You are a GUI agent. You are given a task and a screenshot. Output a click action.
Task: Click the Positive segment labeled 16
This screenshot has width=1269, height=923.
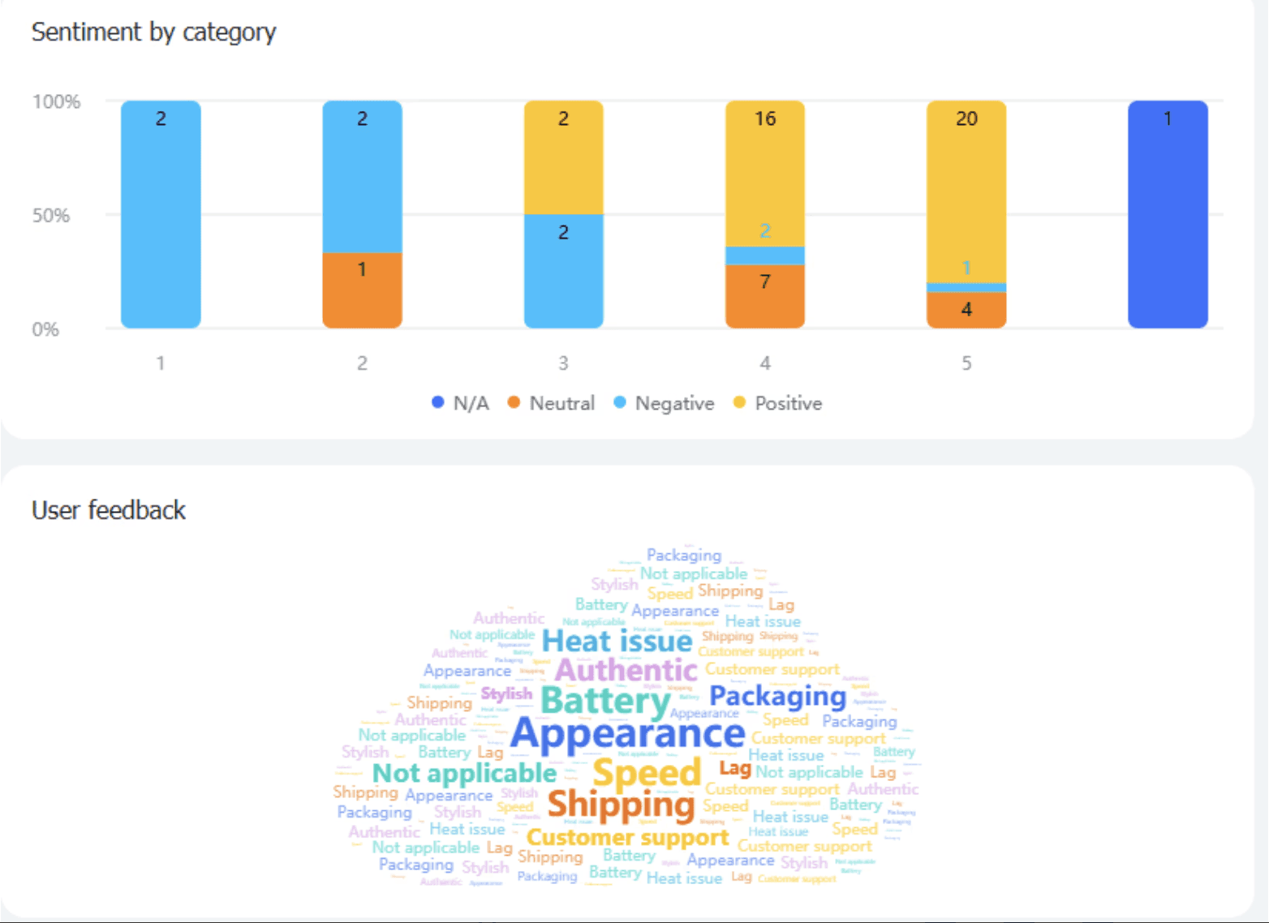point(764,174)
